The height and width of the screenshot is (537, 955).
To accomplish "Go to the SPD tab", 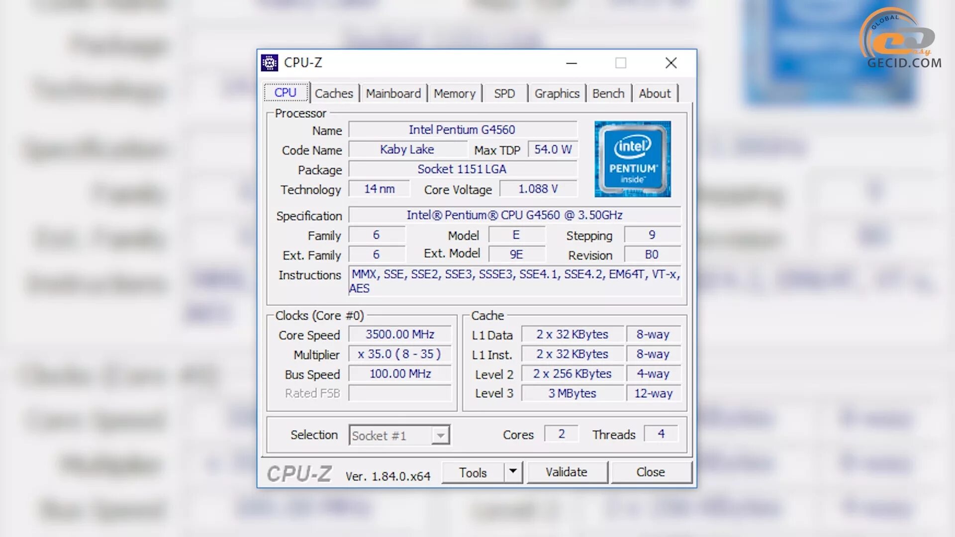I will [x=504, y=93].
